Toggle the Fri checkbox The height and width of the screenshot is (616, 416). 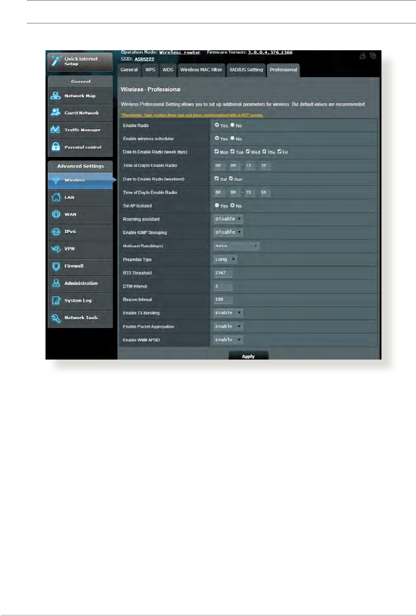pos(280,151)
